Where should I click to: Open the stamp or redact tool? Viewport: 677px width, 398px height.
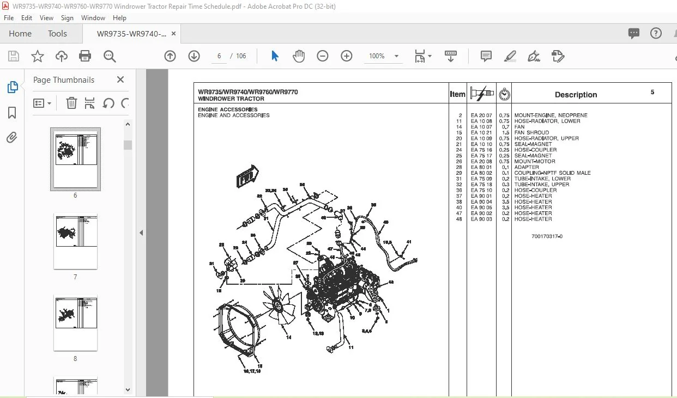pyautogui.click(x=558, y=56)
